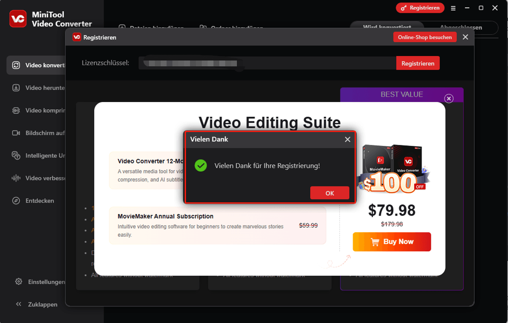Screen dimensions: 508x323
Task: Click the Vielen Dank für Ihre Registrierung message
Action: tap(267, 166)
